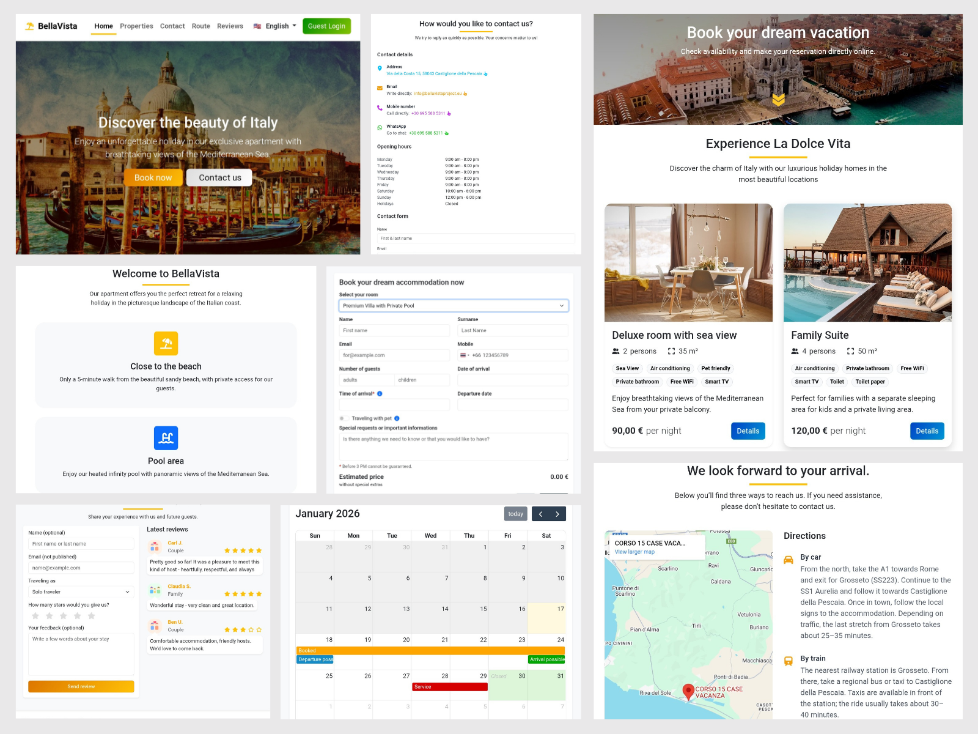This screenshot has height=734, width=978.
Task: Open the English language dropdown
Action: (276, 26)
